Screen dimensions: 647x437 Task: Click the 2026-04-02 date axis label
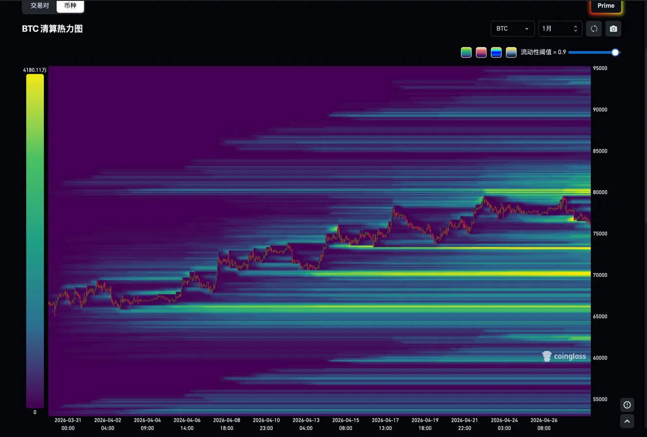[x=108, y=424]
